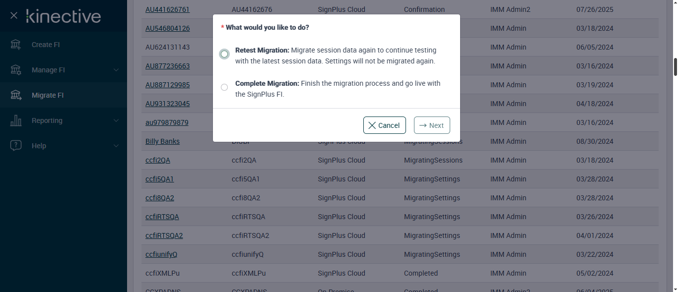
Task: Click the vertical page scrollbar thumb
Action: 675,67
